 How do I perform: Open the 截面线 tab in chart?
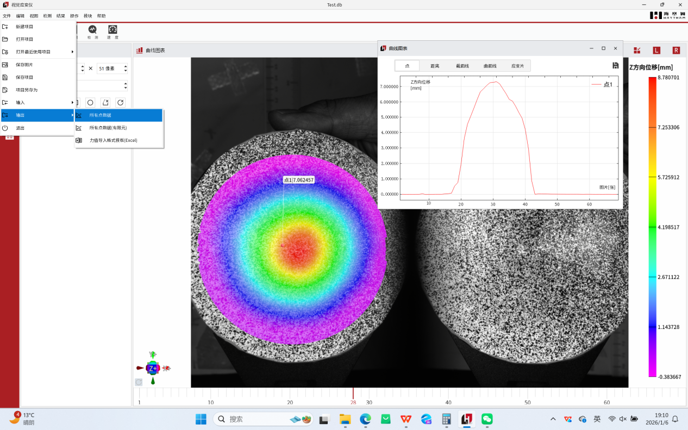[x=462, y=66]
